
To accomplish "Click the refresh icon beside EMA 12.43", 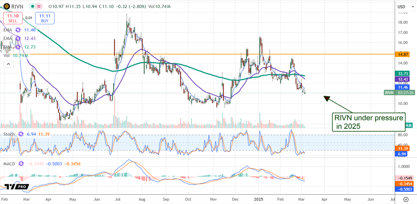I will pyautogui.click(x=18, y=39).
